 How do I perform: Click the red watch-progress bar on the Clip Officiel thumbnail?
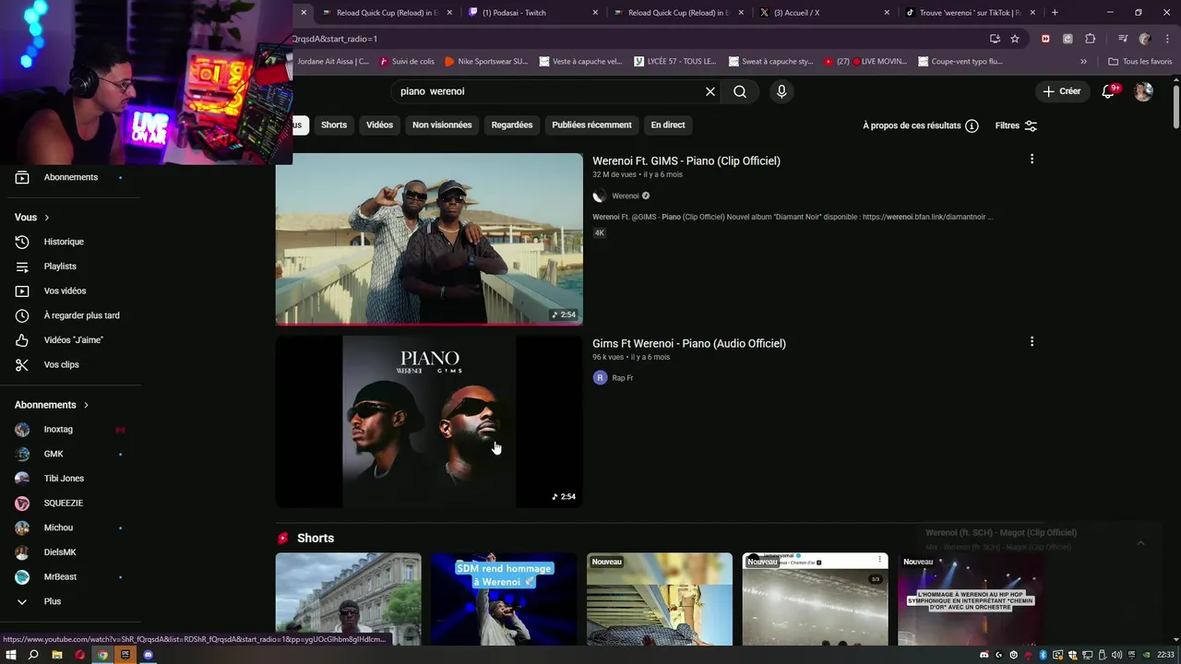pos(429,324)
